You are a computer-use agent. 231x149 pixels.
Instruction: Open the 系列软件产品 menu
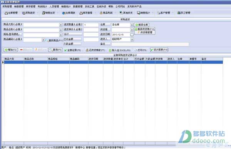coord(134,7)
